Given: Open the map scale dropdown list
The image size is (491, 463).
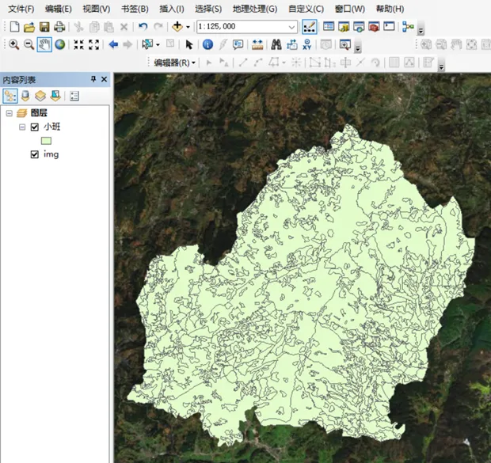Looking at the screenshot, I should click(x=292, y=27).
